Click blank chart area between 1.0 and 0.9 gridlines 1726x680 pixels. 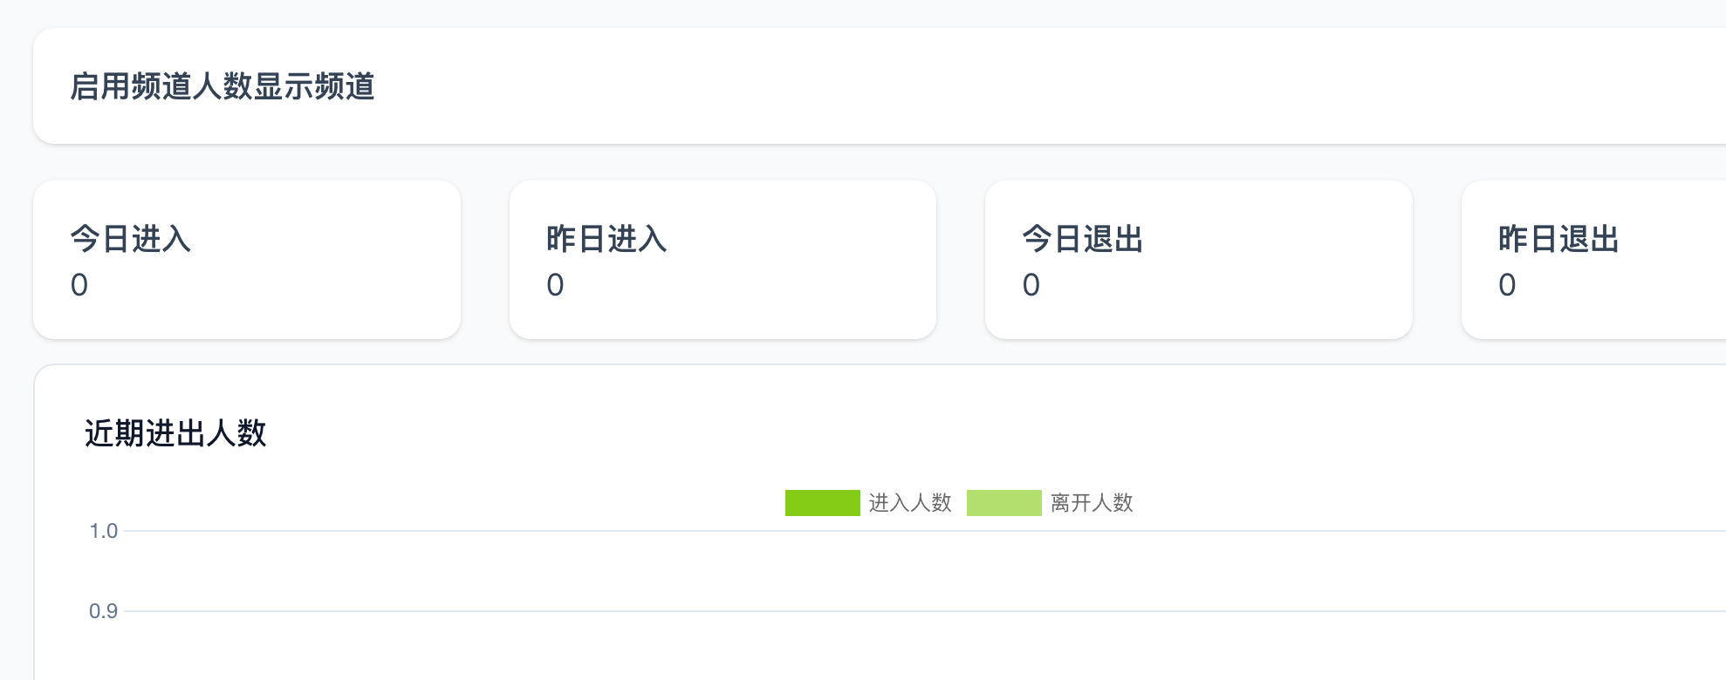click(873, 571)
